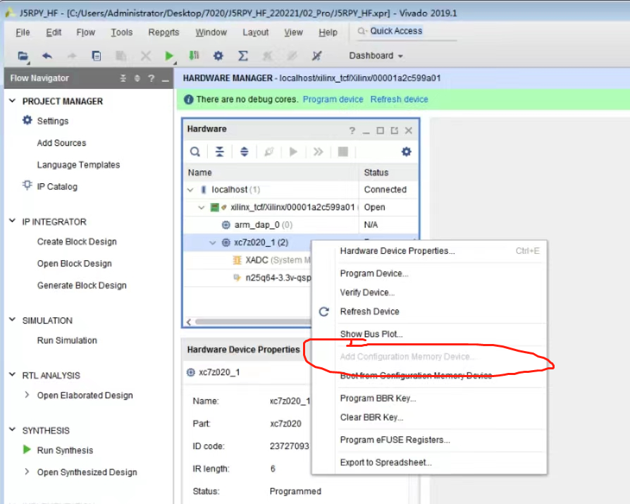
Task: Click Run Simulation in Flow Navigator
Action: (x=67, y=341)
